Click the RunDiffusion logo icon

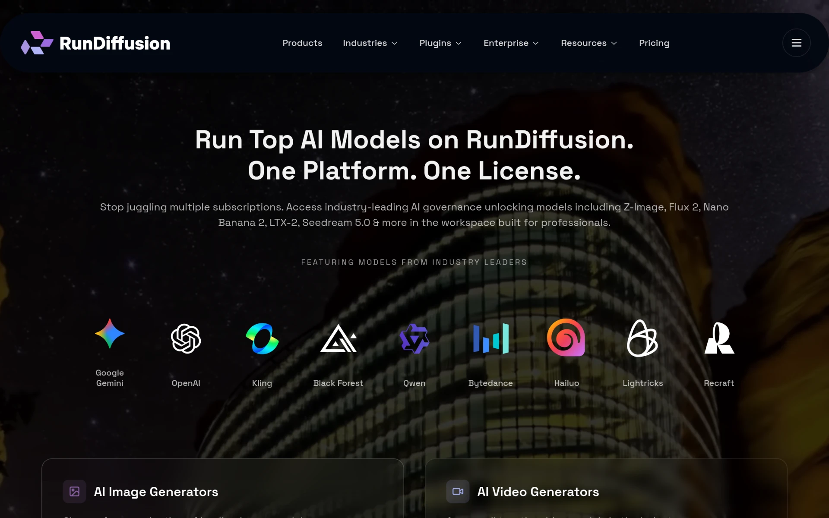coord(37,43)
